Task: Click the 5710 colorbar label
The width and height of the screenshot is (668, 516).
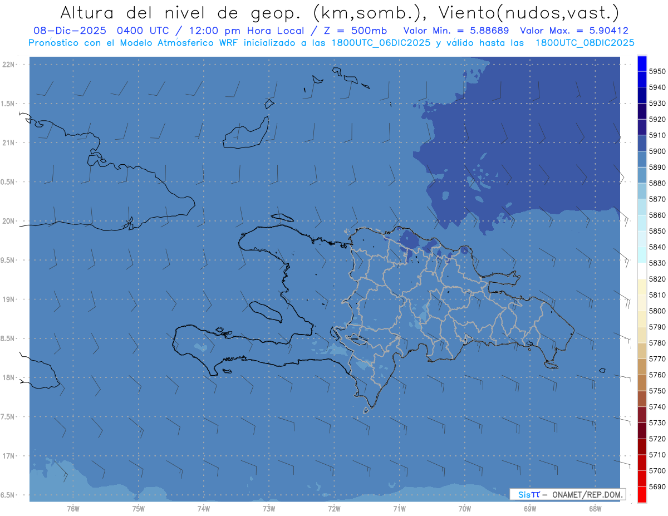Action: (x=657, y=455)
